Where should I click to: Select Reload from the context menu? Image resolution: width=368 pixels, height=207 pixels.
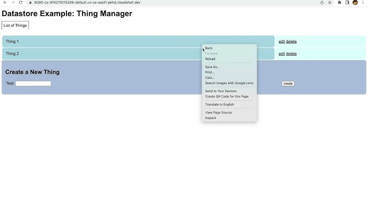click(210, 59)
